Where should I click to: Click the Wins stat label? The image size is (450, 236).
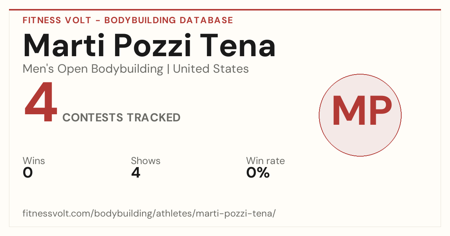click(x=34, y=161)
